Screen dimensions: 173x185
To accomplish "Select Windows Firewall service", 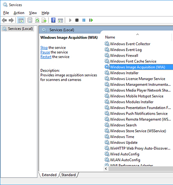I will 124,55.
